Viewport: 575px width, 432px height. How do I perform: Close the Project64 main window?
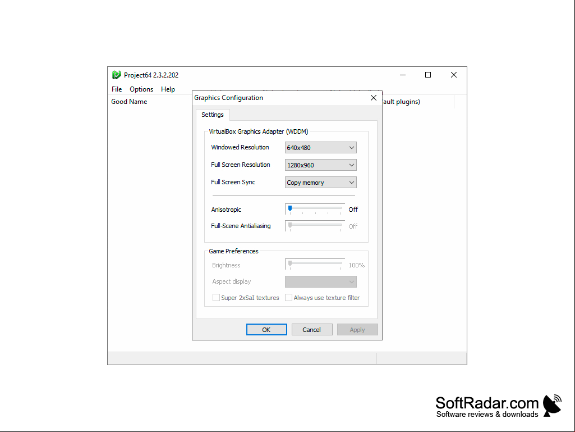[454, 75]
